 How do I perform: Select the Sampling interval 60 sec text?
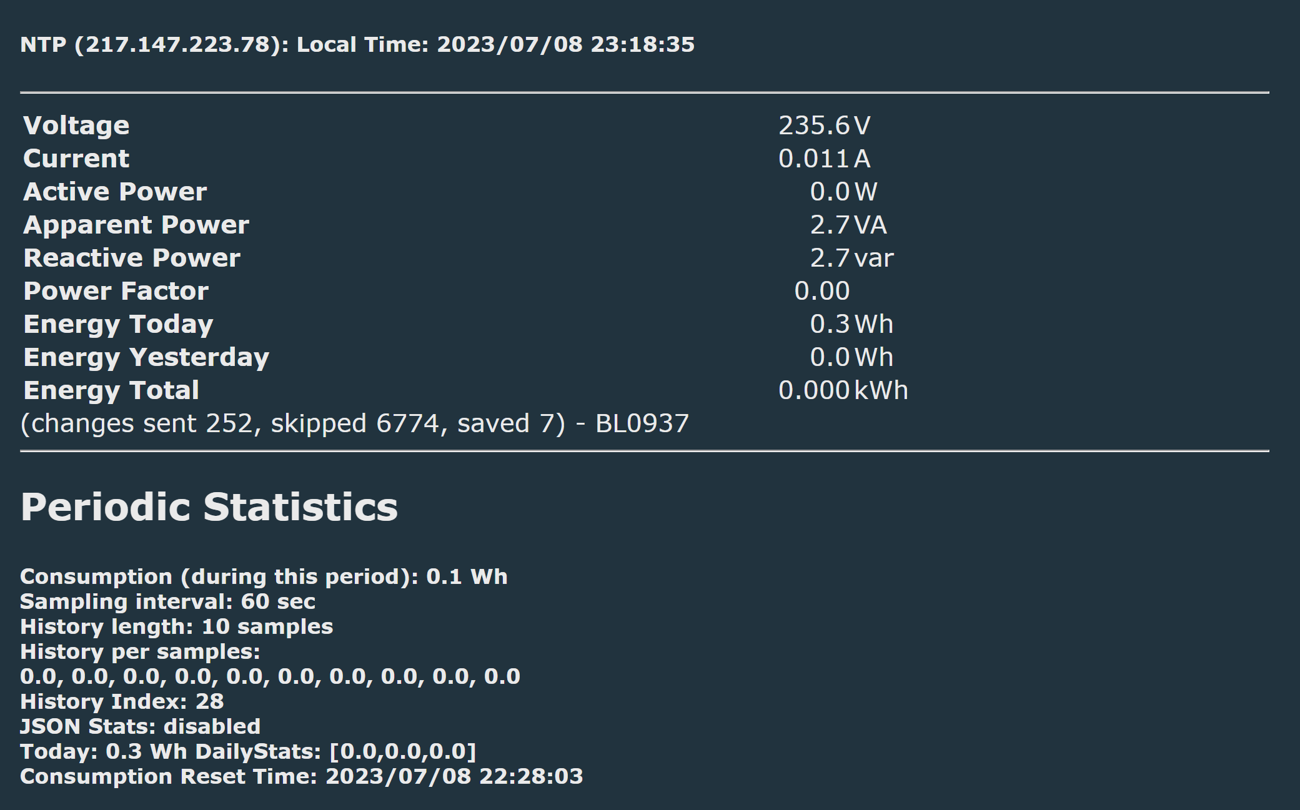coord(168,601)
